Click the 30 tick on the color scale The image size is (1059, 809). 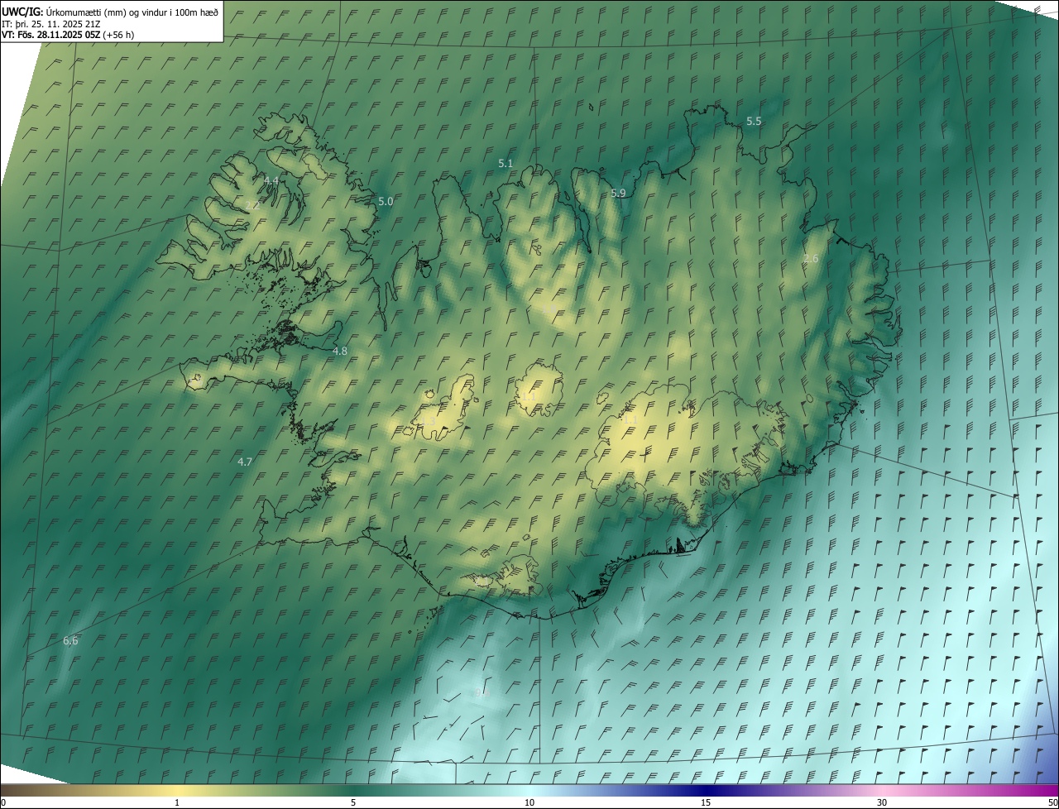[882, 802]
